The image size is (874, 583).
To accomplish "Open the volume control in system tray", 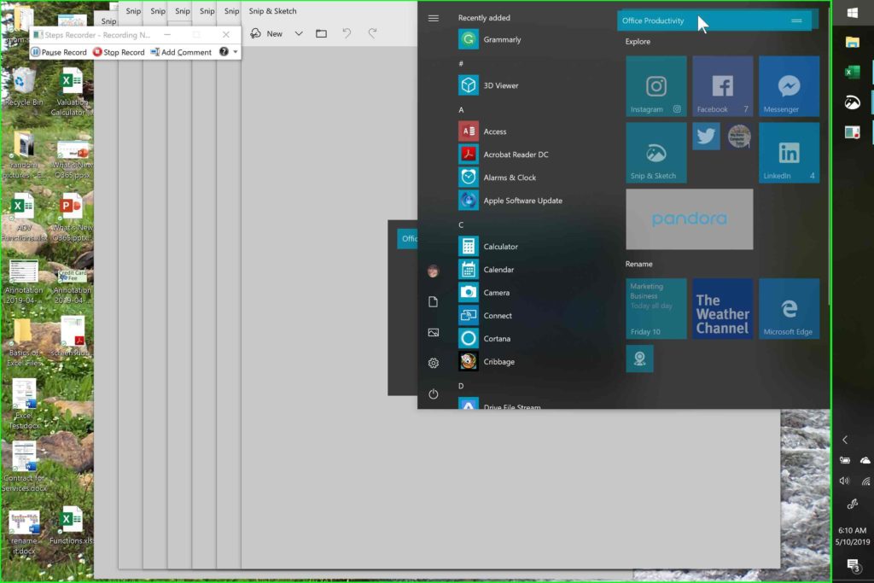I will click(845, 481).
